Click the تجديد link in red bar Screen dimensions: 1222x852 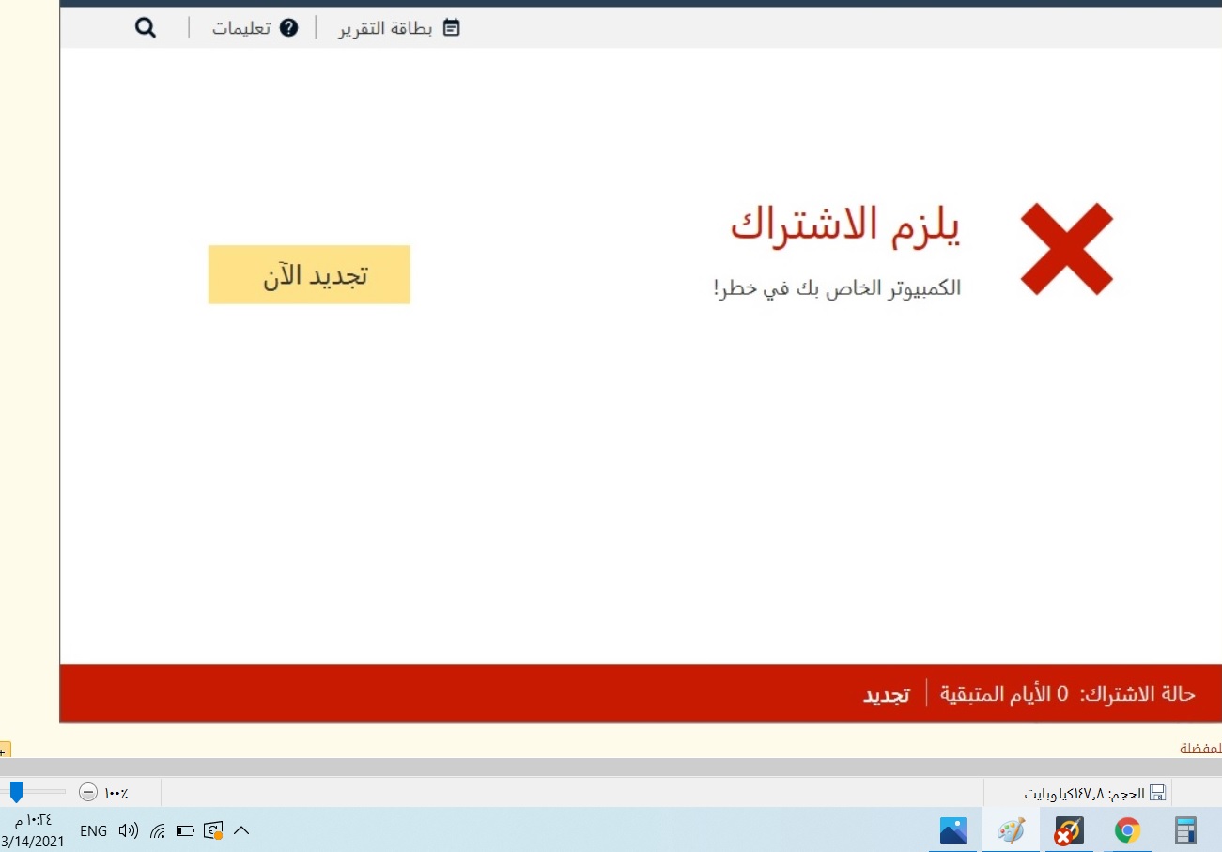[887, 694]
